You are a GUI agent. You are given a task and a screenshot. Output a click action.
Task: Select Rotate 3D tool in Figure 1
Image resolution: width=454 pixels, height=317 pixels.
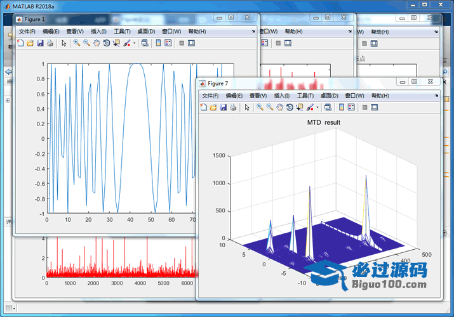click(107, 43)
